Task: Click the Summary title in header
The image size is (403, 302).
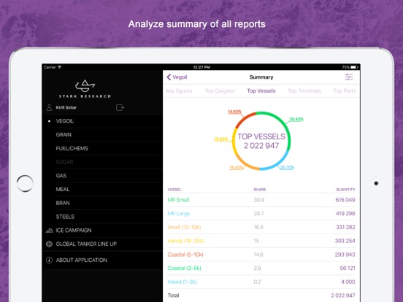Action: coord(261,77)
